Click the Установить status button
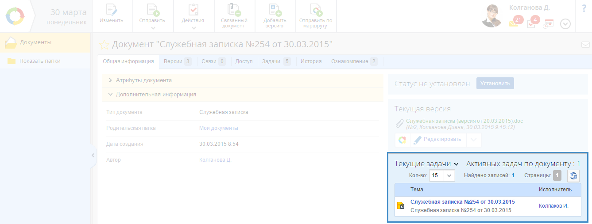Screen dimensions: 592x224 point(495,83)
